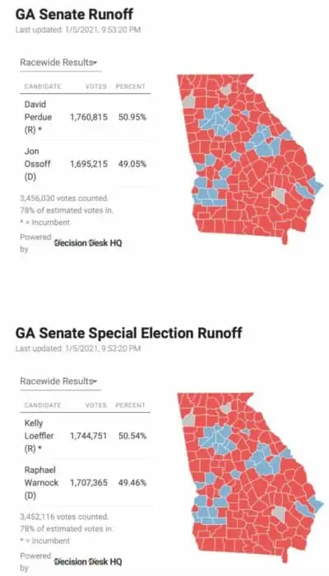Image resolution: width=329 pixels, height=576 pixels.
Task: Open the top Decision Desk HQ logo link
Action: (88, 243)
